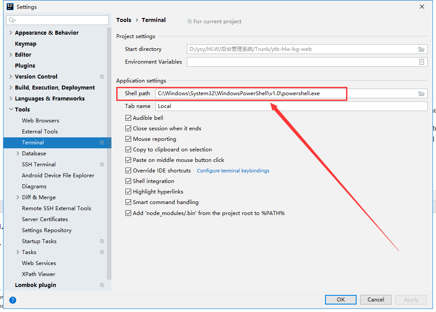This screenshot has height=312, width=436.
Task: Click the Start directory folder browse icon
Action: coord(421,49)
